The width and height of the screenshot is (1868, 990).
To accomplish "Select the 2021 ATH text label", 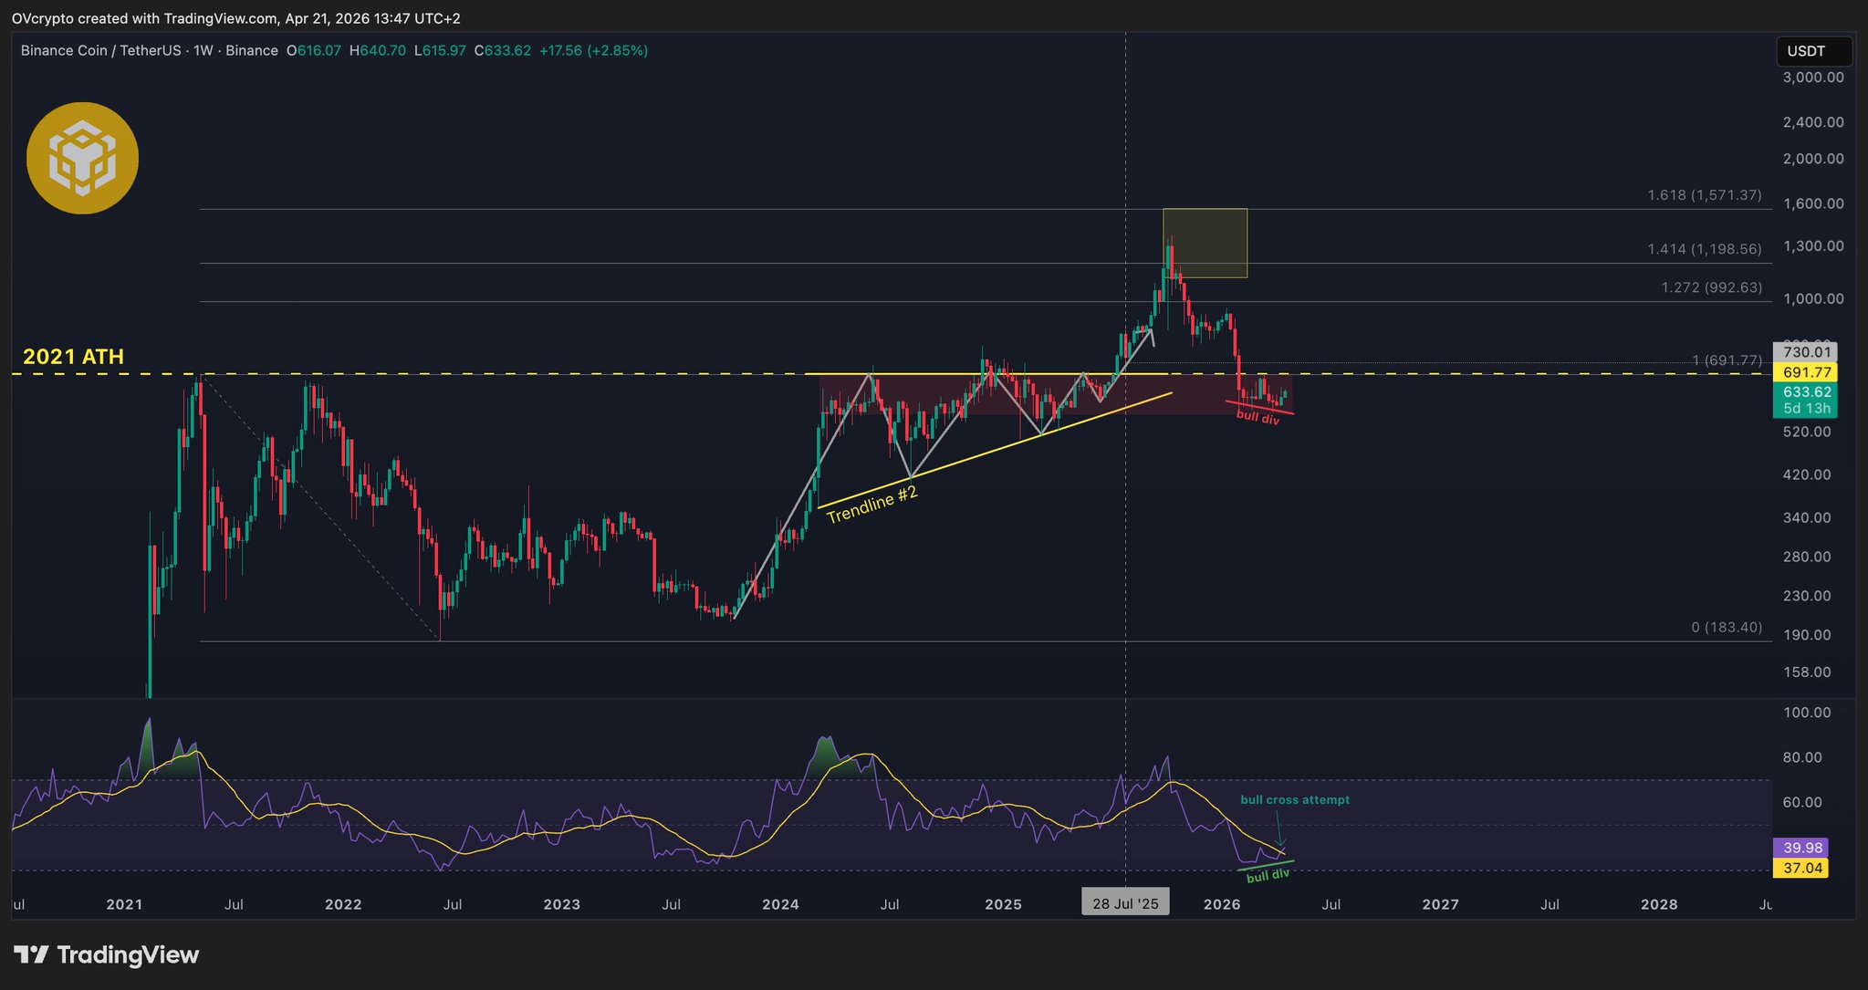I will pyautogui.click(x=73, y=357).
